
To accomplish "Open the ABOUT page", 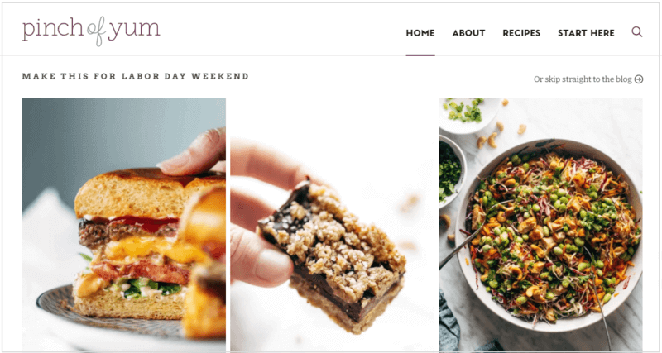I will click(468, 33).
